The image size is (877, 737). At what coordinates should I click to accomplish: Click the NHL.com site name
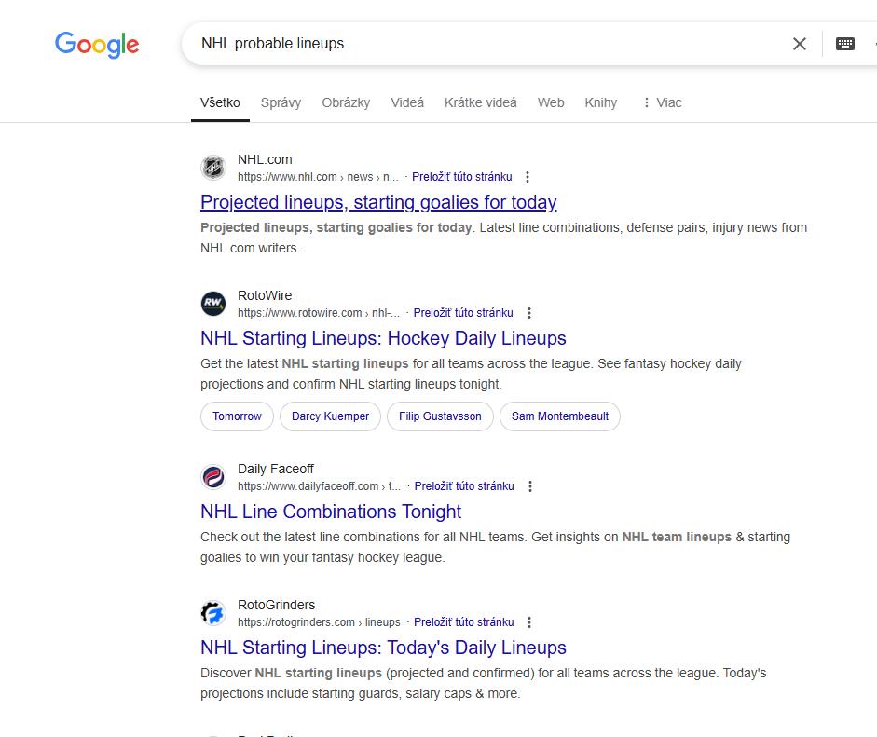[x=265, y=159]
